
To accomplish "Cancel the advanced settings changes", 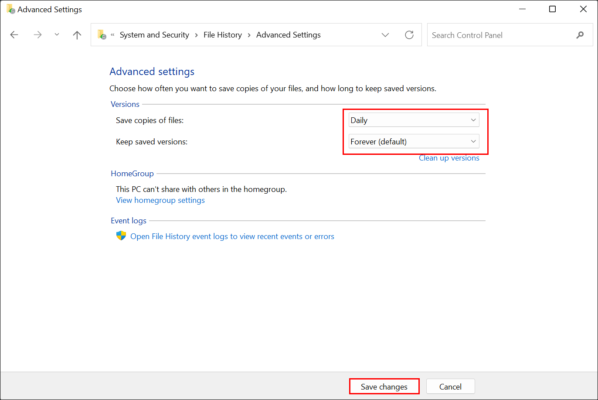I will (x=450, y=386).
